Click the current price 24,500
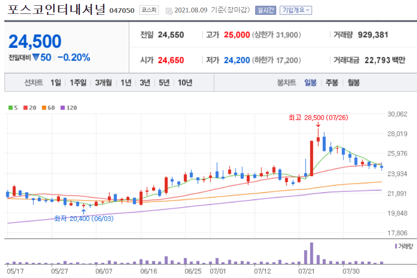The image size is (417, 278). [x=35, y=42]
